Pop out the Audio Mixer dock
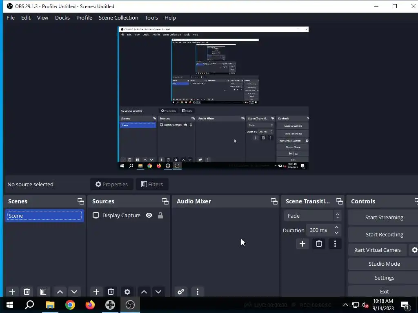 tap(274, 201)
